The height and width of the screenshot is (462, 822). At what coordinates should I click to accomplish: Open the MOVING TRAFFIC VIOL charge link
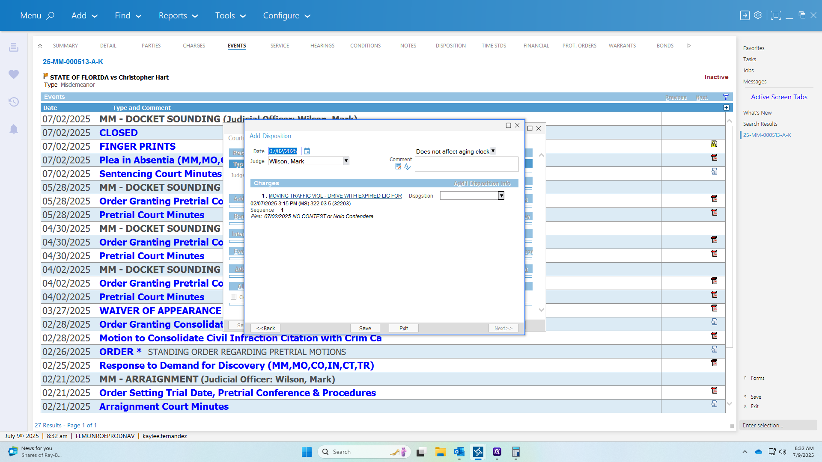pyautogui.click(x=335, y=195)
